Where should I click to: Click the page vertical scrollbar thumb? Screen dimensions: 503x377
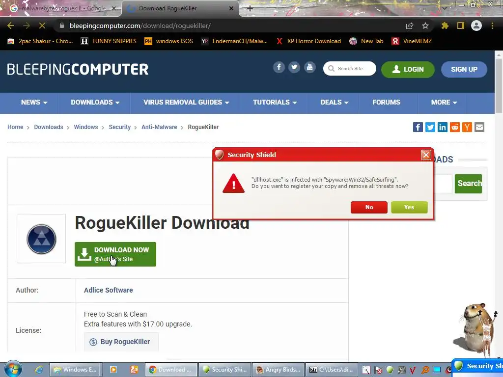pyautogui.click(x=499, y=86)
